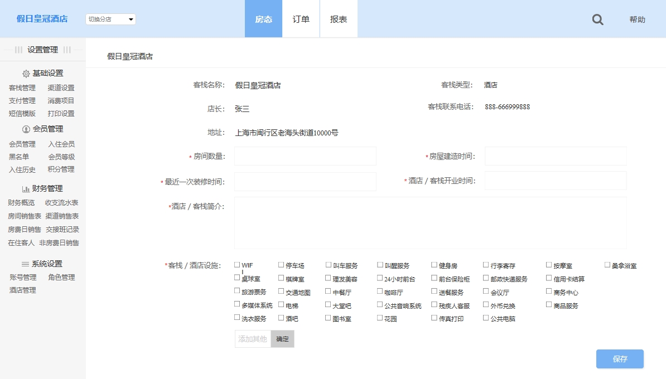Tick the 会议厅 checkbox
Image resolution: width=666 pixels, height=379 pixels.
[486, 291]
